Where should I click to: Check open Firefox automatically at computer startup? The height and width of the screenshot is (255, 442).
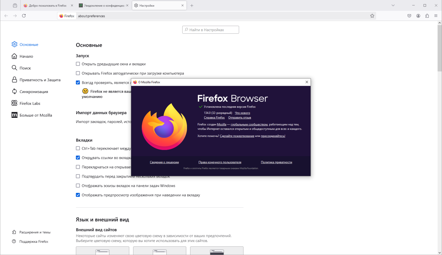tap(78, 73)
